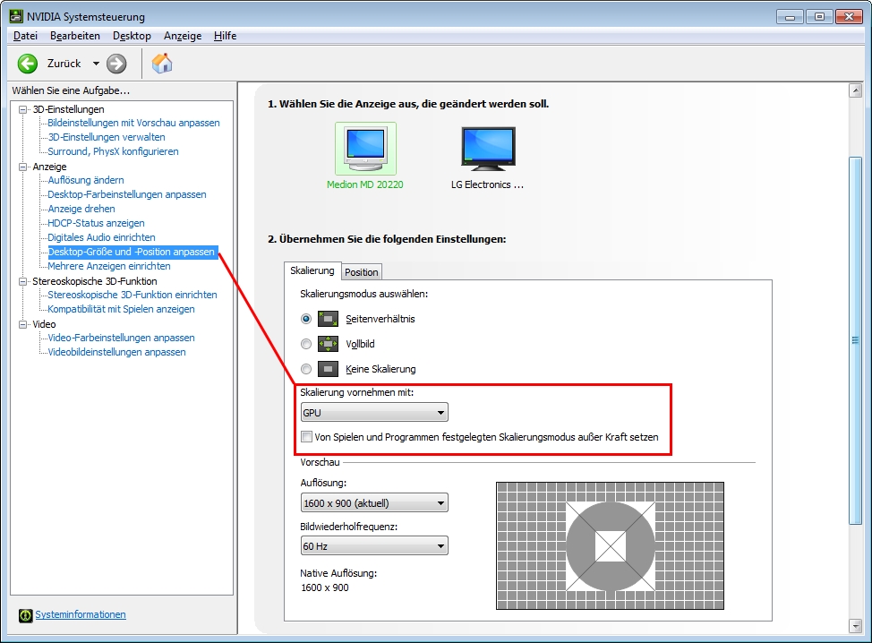Collapse the Stereoskopische 3D-Funktion node

[x=22, y=281]
